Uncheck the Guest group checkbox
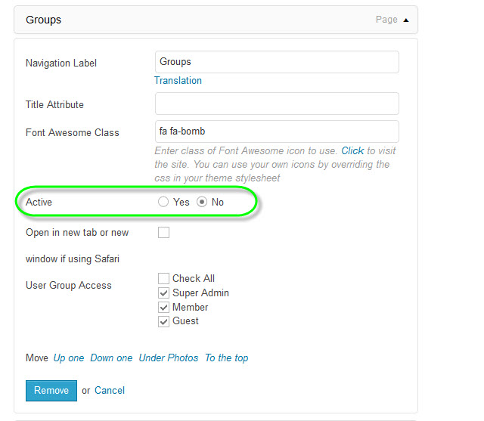Image resolution: width=484 pixels, height=421 pixels. [163, 321]
